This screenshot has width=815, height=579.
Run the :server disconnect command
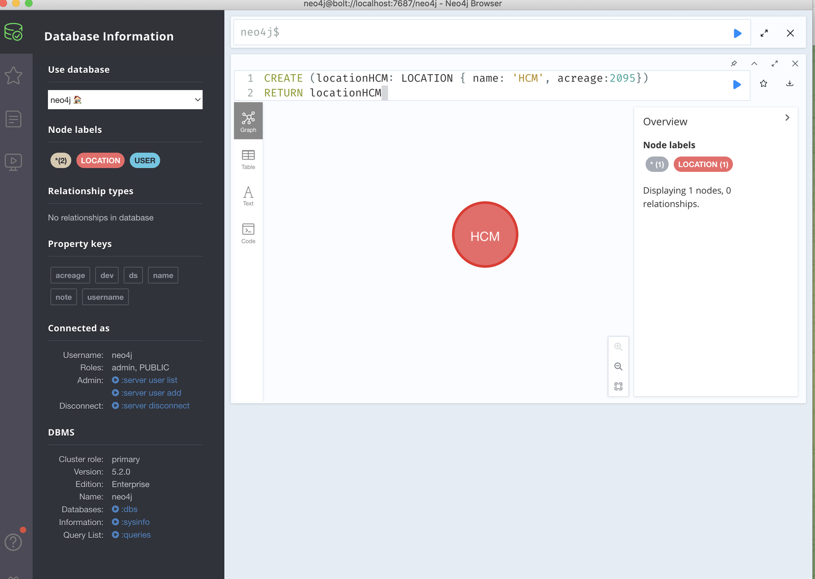[151, 406]
